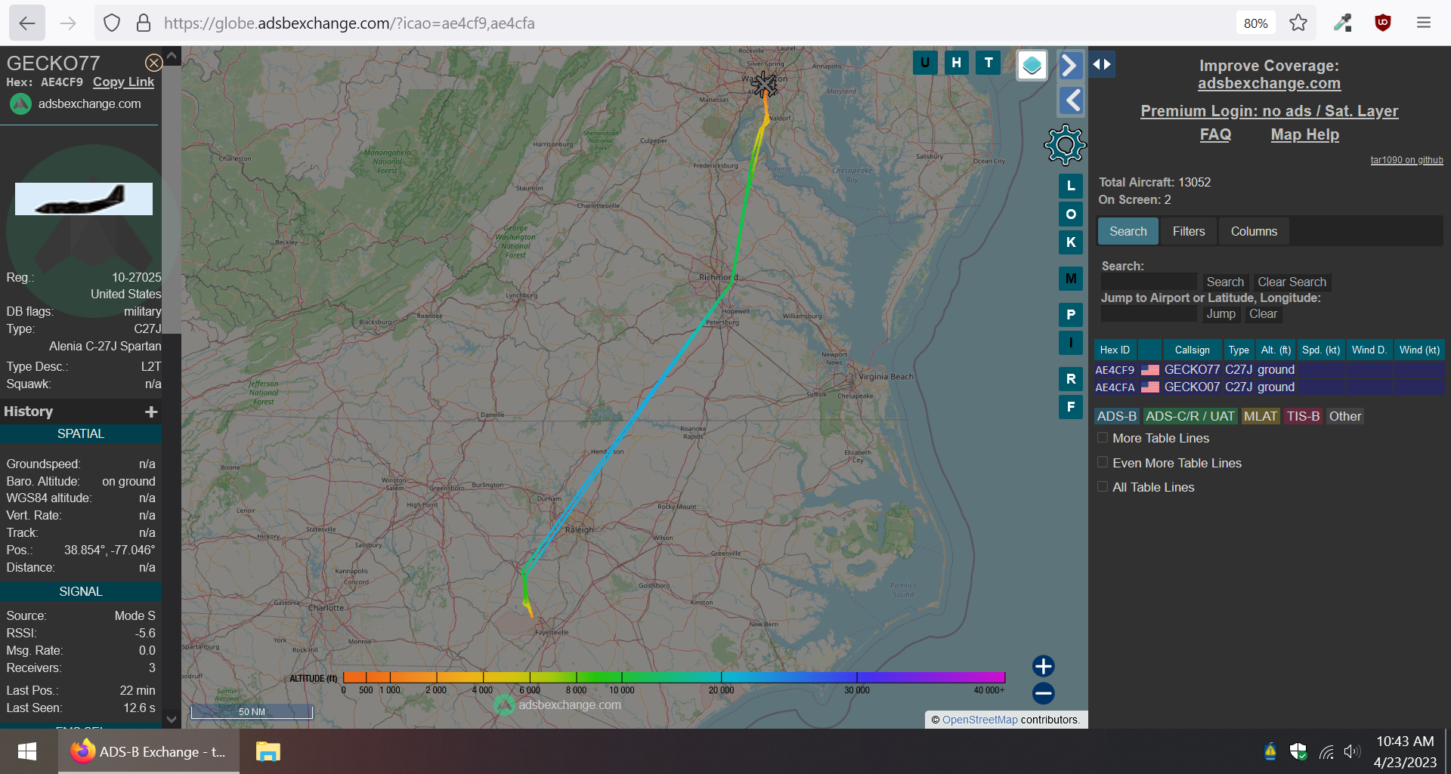
Task: Enable More Table Lines checkbox
Action: coord(1103,438)
